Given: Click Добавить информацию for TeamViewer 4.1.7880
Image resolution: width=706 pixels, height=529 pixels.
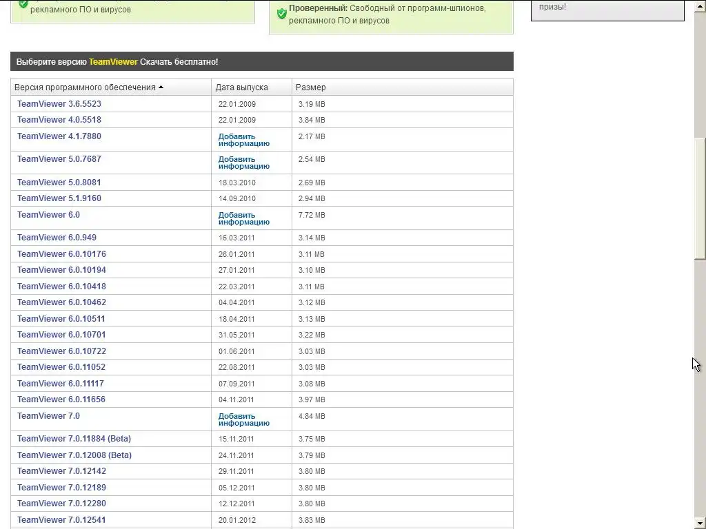Looking at the screenshot, I should coord(244,140).
